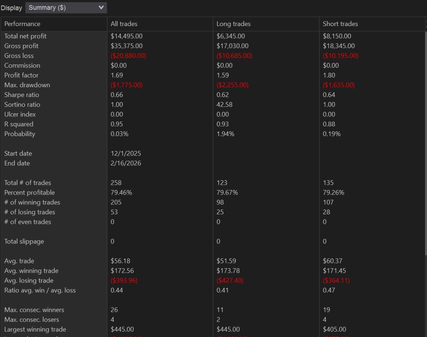Click Largest winning trade value under Short trades

pos(334,329)
